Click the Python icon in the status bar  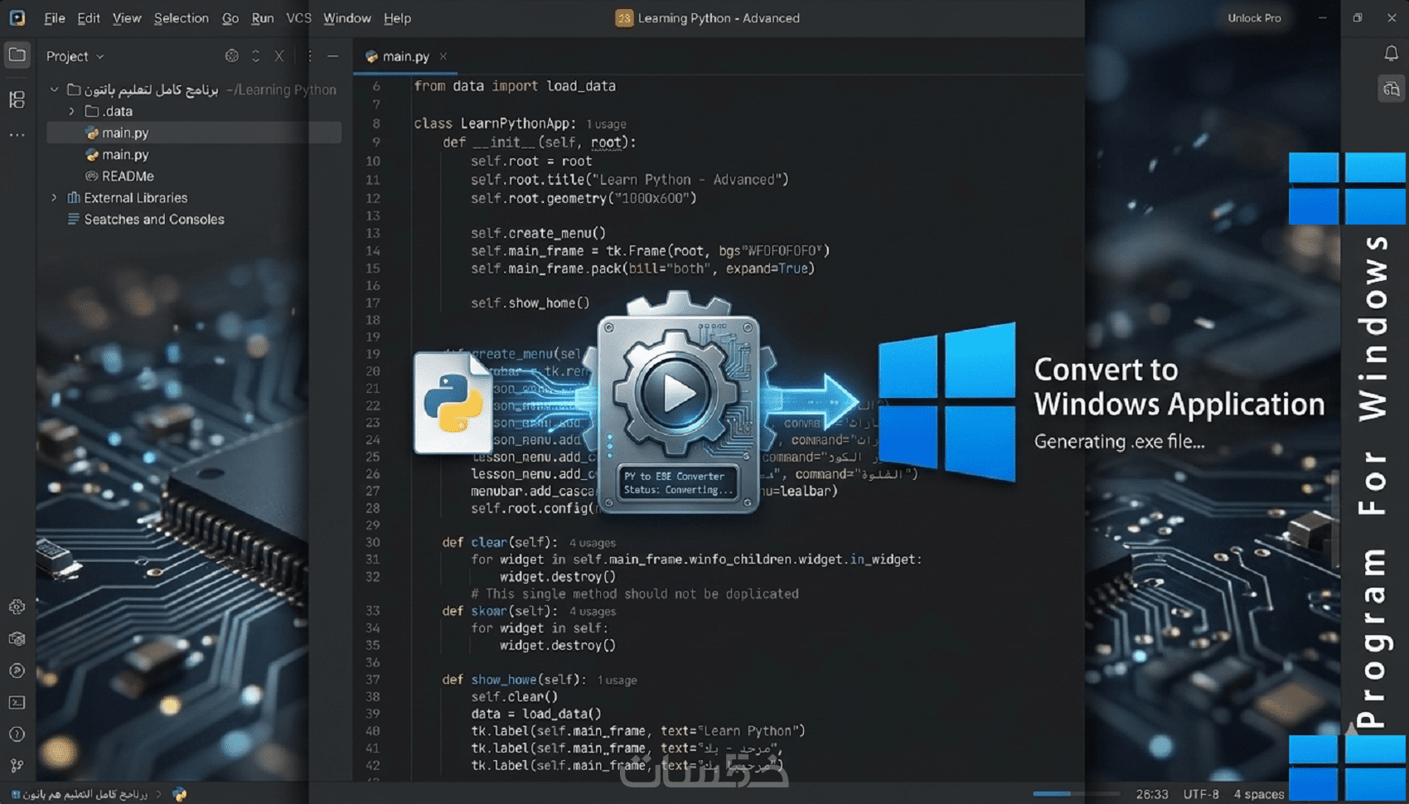[180, 794]
